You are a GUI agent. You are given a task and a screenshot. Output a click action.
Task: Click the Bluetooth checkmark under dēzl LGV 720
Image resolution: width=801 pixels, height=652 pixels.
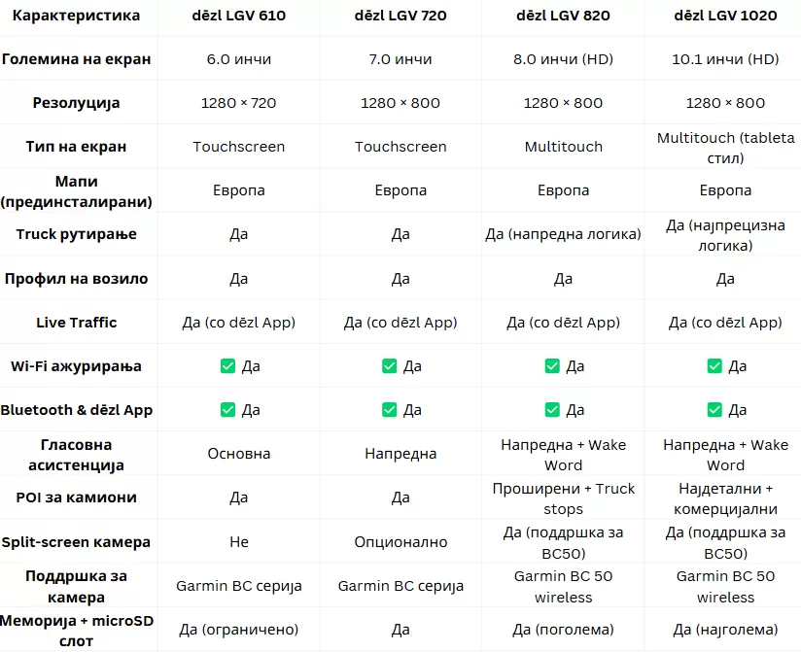pos(389,409)
